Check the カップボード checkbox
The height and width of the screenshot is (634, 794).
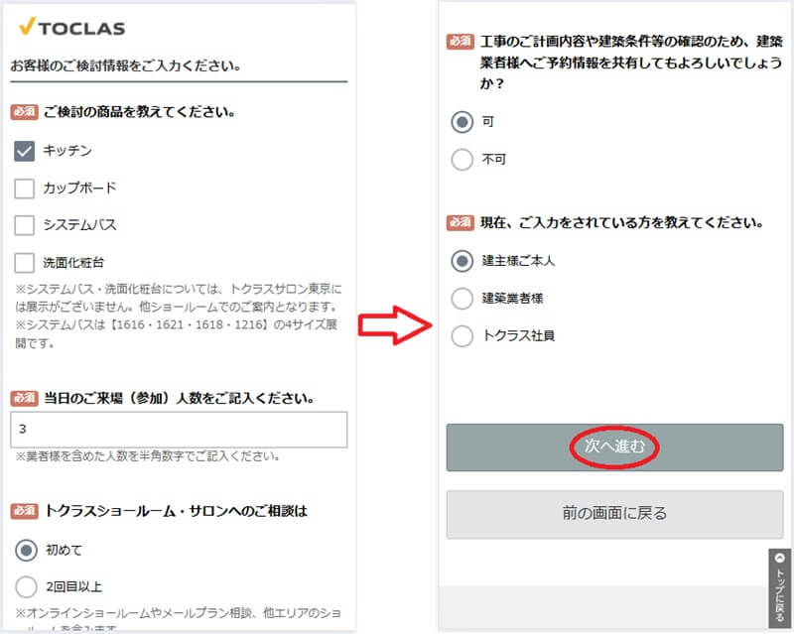(x=26, y=189)
